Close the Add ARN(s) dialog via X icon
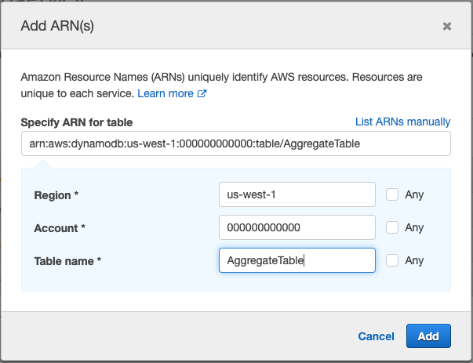The height and width of the screenshot is (363, 473). 447,26
